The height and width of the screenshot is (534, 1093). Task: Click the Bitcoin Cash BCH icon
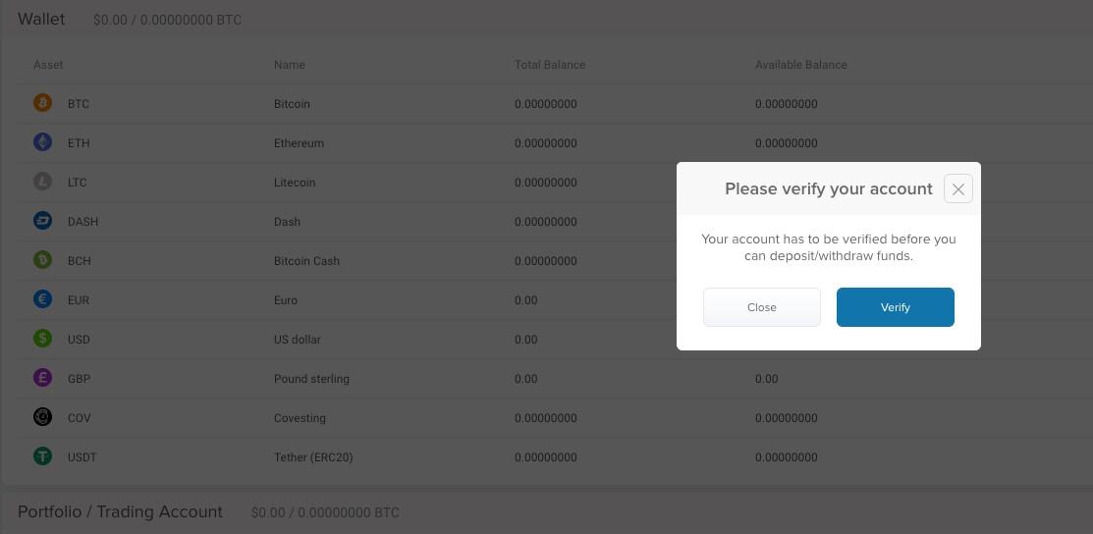pos(42,260)
